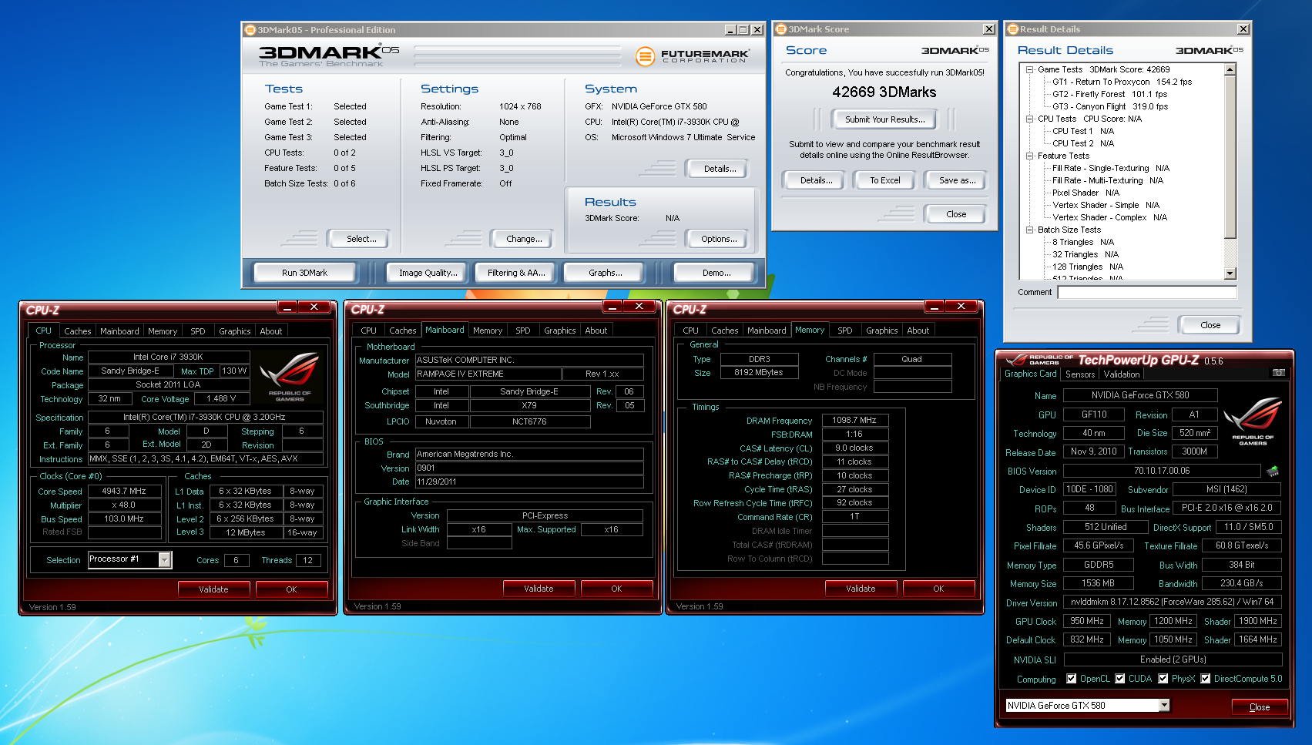Select the GT3 - Canyon Flight row
This screenshot has height=745, width=1312.
point(1110,106)
